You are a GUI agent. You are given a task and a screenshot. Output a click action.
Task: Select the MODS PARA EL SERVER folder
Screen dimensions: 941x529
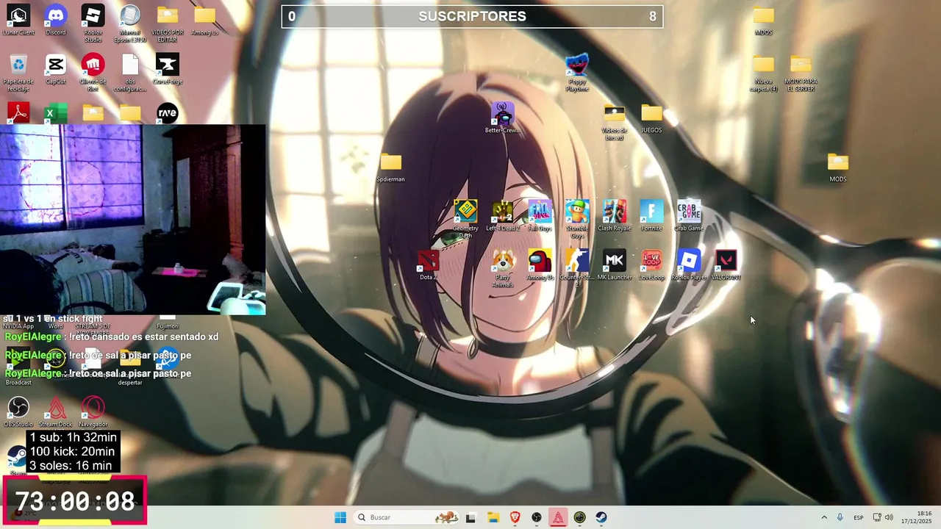tap(801, 73)
